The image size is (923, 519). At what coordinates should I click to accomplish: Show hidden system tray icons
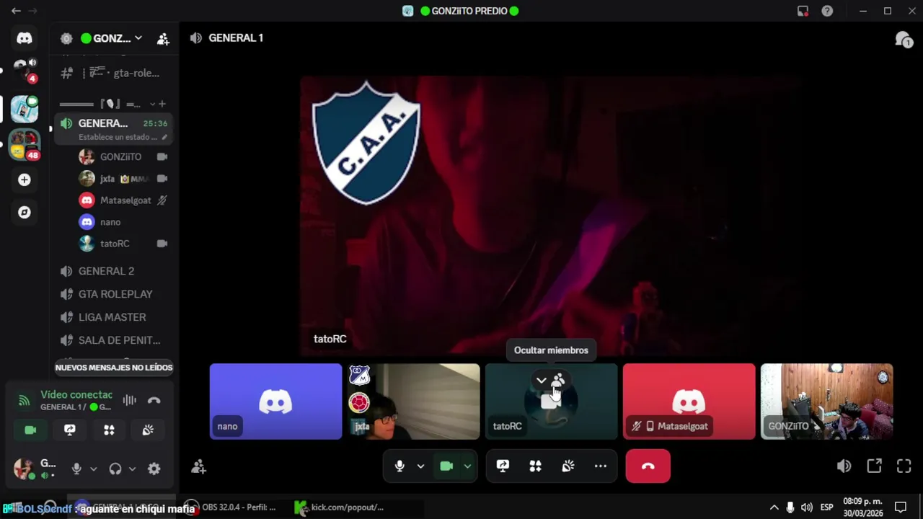coord(774,507)
